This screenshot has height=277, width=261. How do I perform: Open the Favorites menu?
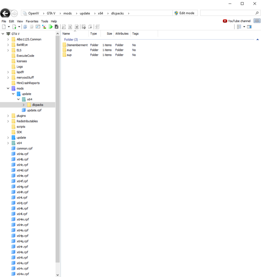[32, 21]
